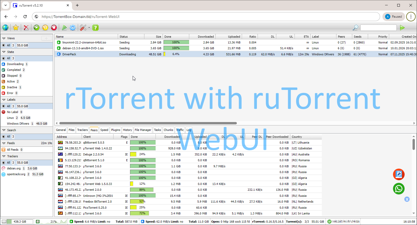Open the browser three-dot menu

(x=411, y=17)
